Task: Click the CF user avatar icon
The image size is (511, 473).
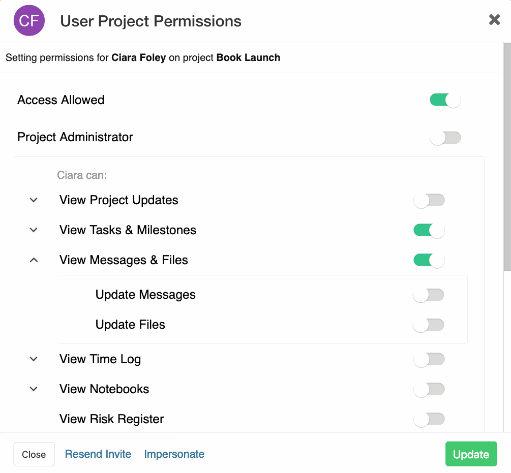Action: [29, 20]
